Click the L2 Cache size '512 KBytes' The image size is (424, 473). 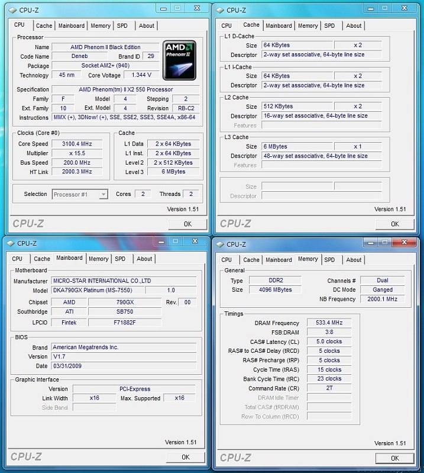pos(297,106)
